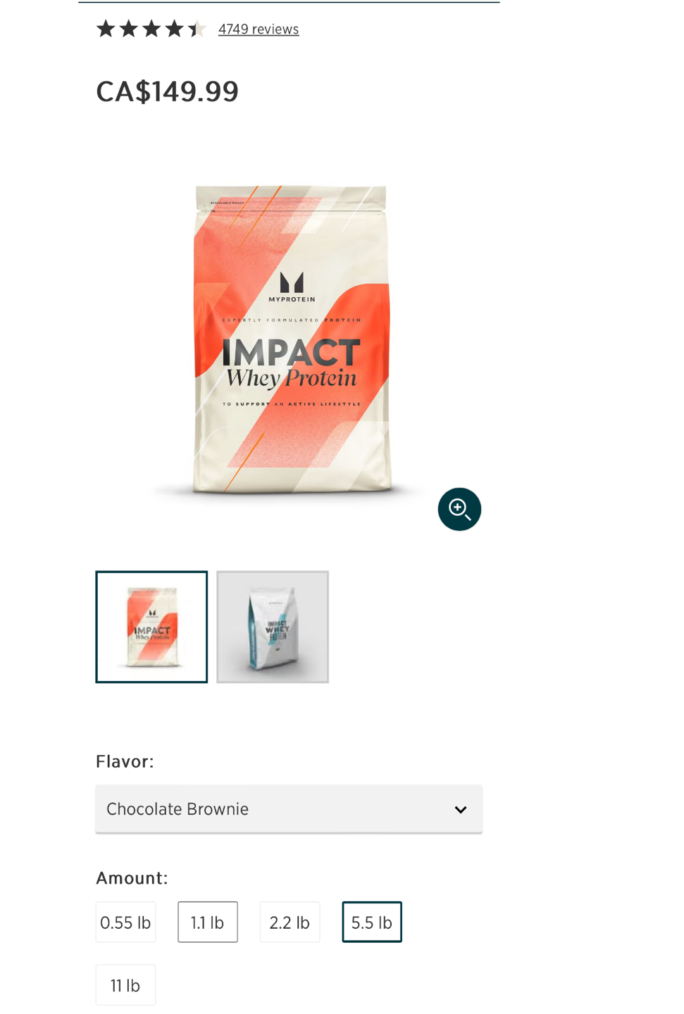Screen dimensions: 684x1014
Task: Choose the 1.1 lb amount option
Action: 208,922
